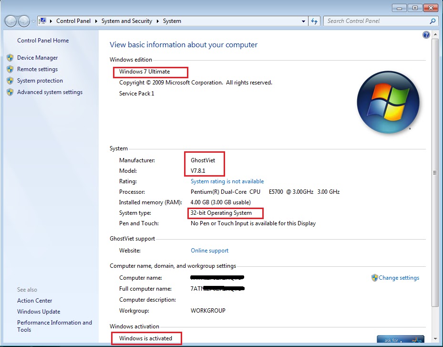Click the Online support link
Image resolution: width=443 pixels, height=347 pixels.
click(209, 250)
